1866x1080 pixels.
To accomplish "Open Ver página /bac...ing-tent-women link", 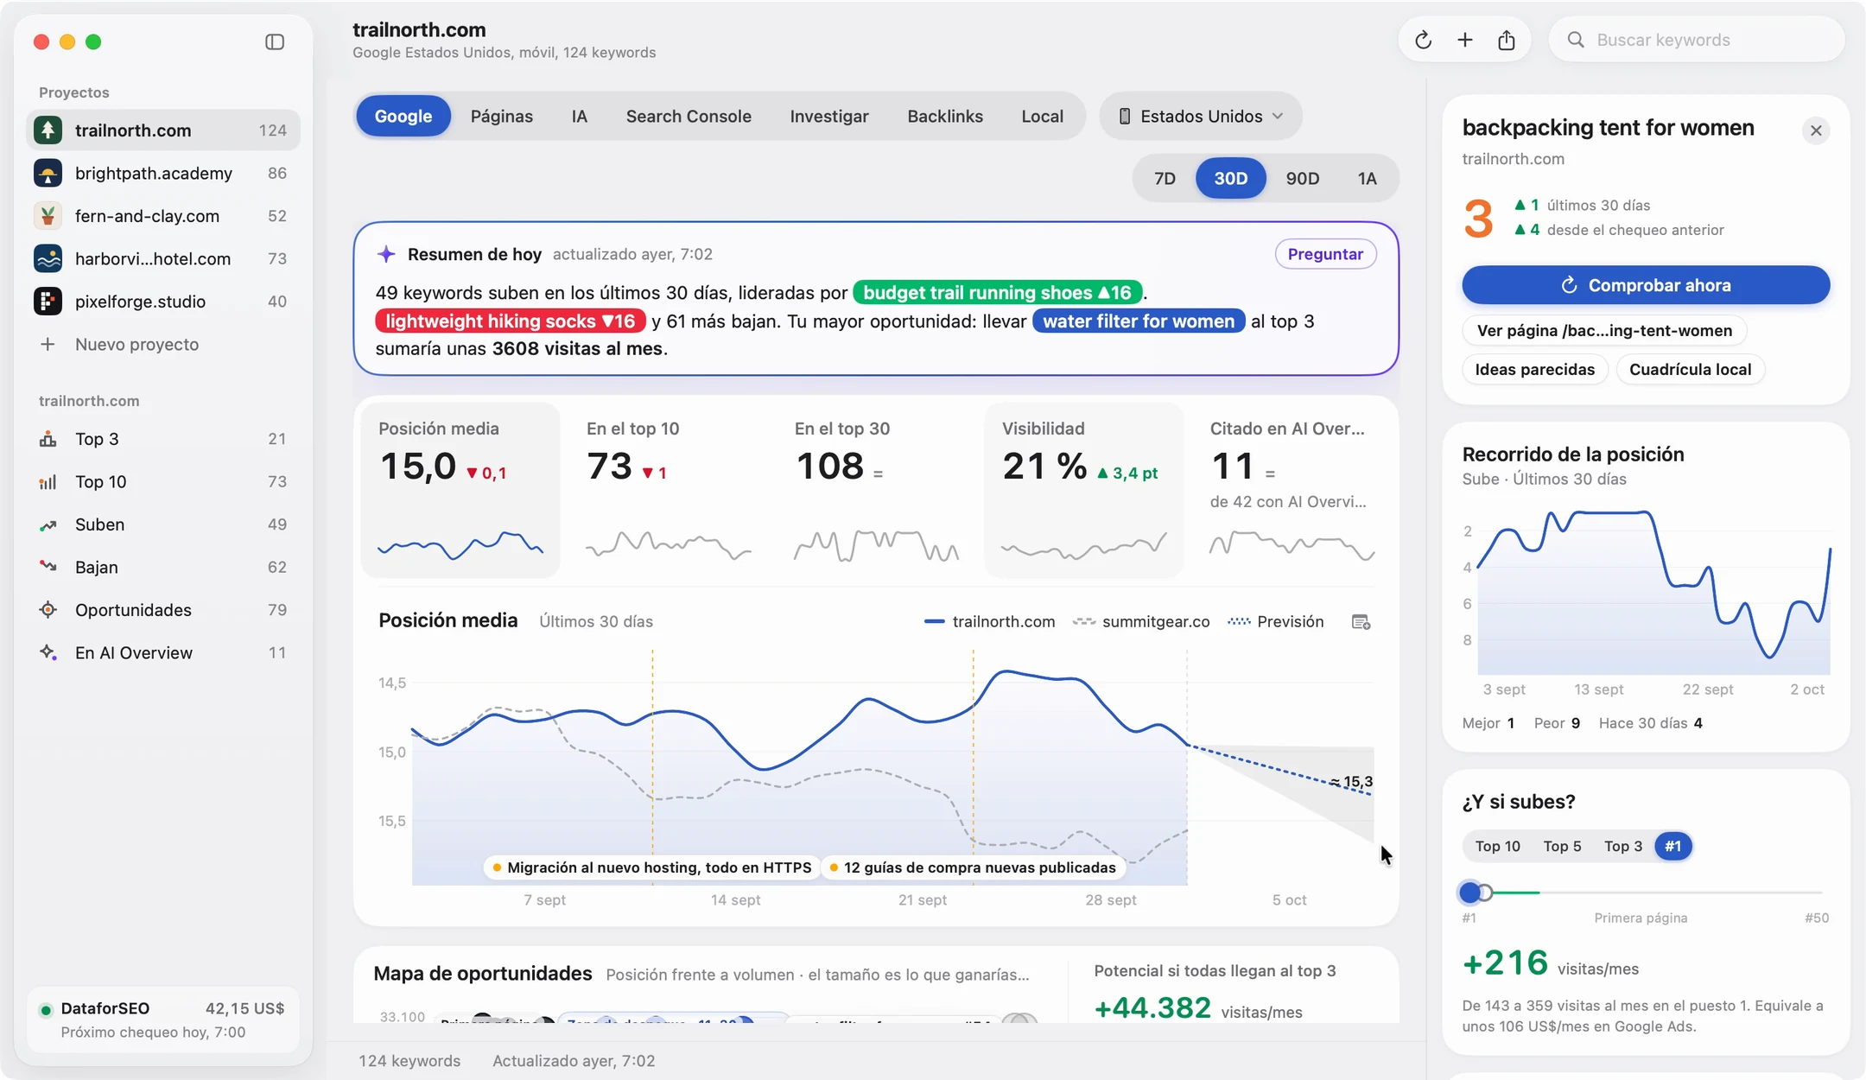I will coord(1604,330).
